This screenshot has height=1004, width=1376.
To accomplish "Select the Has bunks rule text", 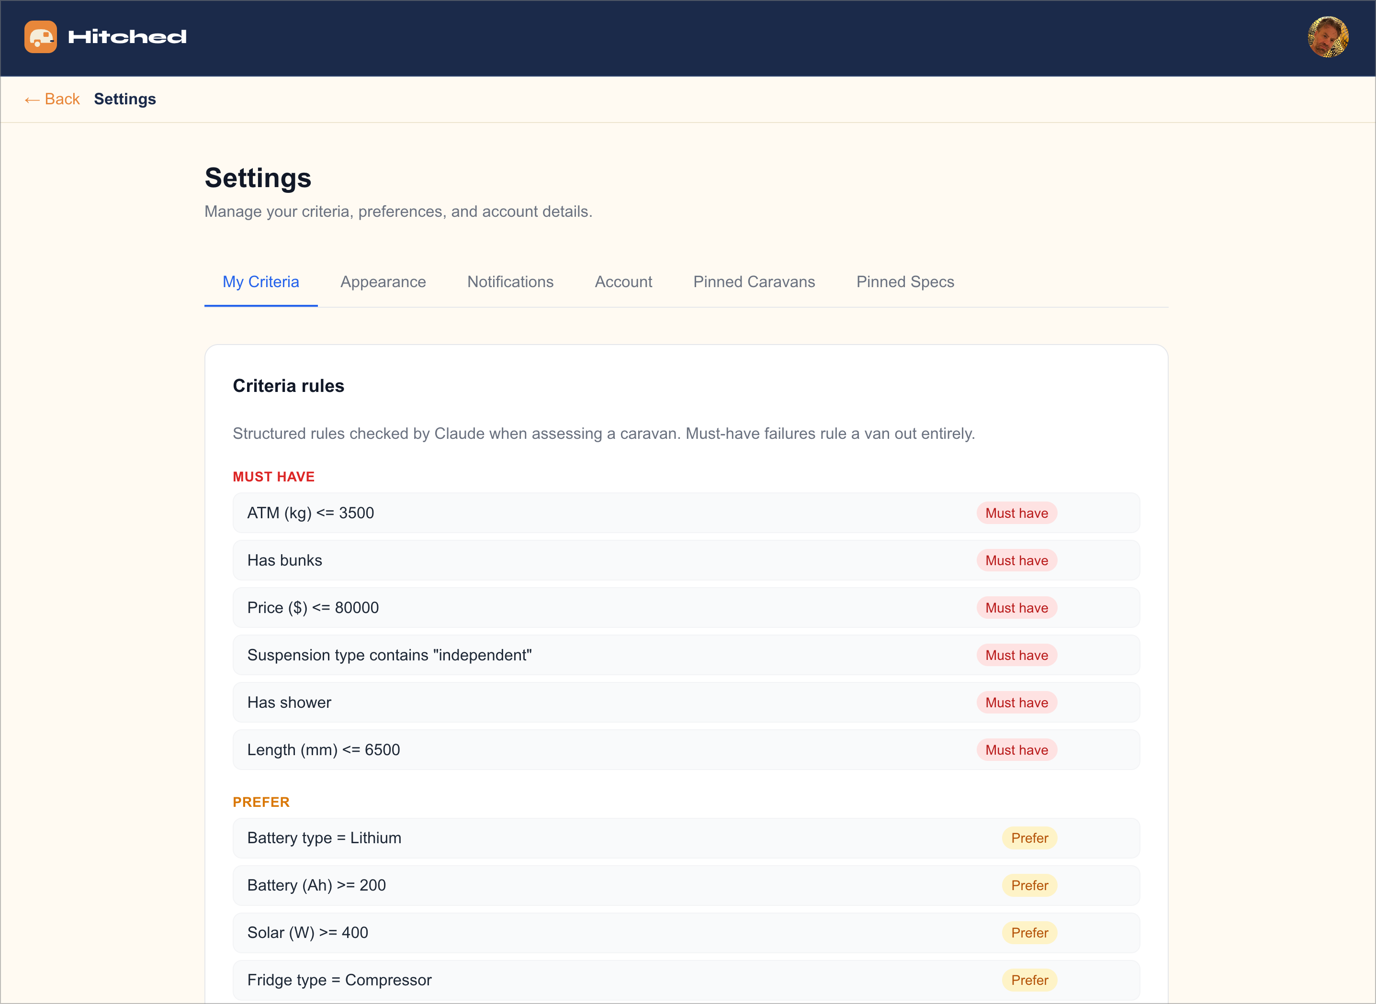I will 284,560.
